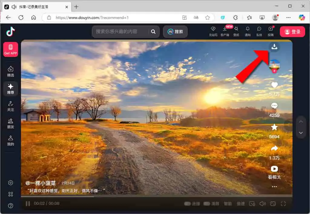Screen dimensions: 310x214
Task: Click the red 登录 login button
Action: 292,32
